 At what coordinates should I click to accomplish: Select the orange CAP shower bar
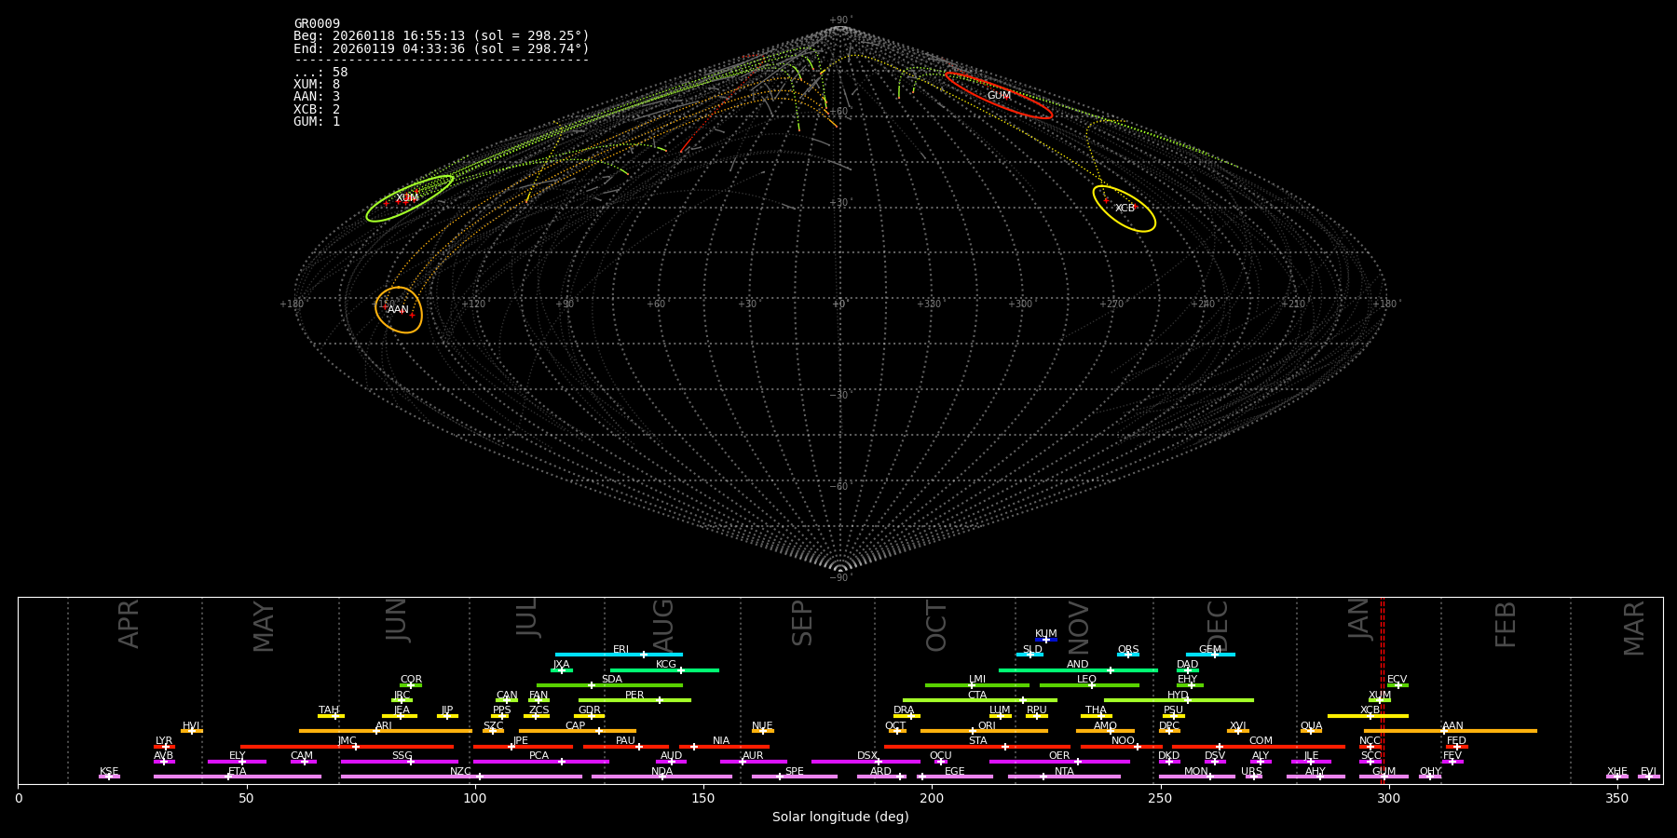point(577,731)
